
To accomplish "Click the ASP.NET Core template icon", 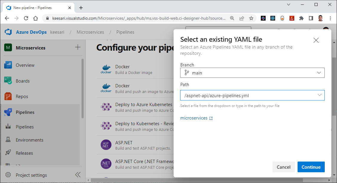I will pyautogui.click(x=106, y=164).
